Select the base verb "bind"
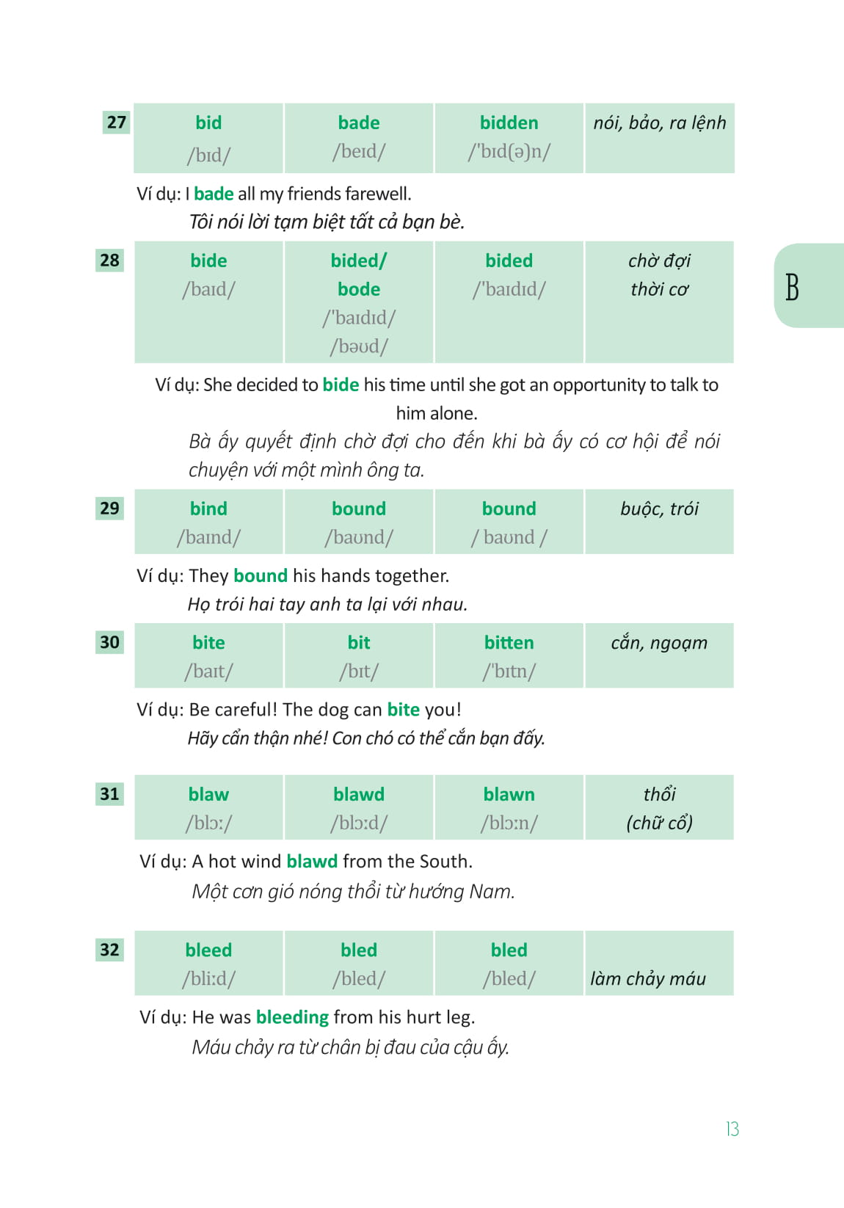Screen dimensions: 844x1208 point(208,509)
